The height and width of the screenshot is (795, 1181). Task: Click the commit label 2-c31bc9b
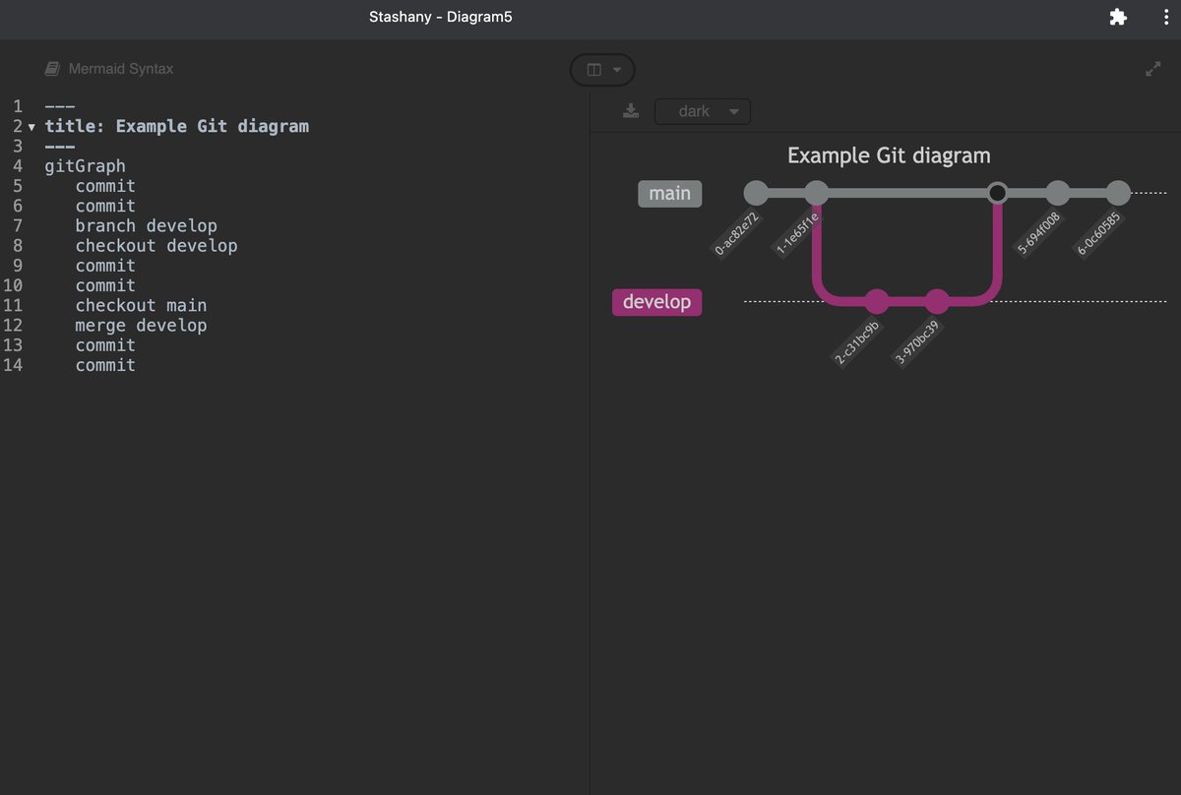click(858, 342)
